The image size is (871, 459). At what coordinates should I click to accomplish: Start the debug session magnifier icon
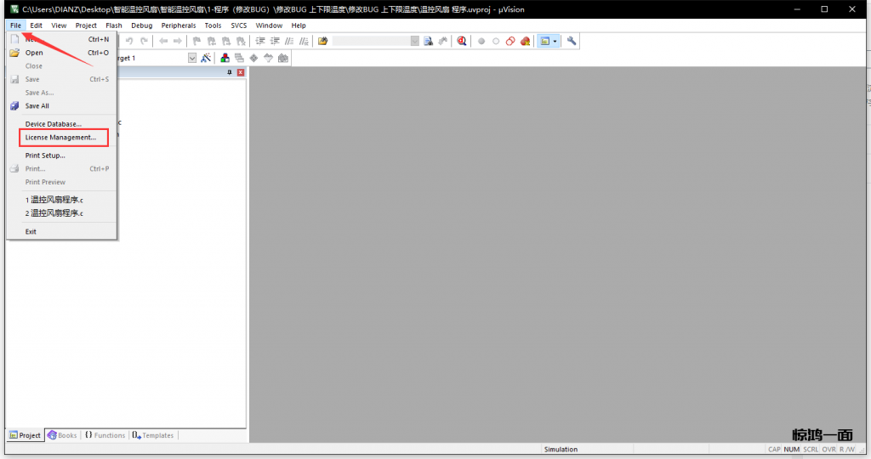[x=461, y=41]
